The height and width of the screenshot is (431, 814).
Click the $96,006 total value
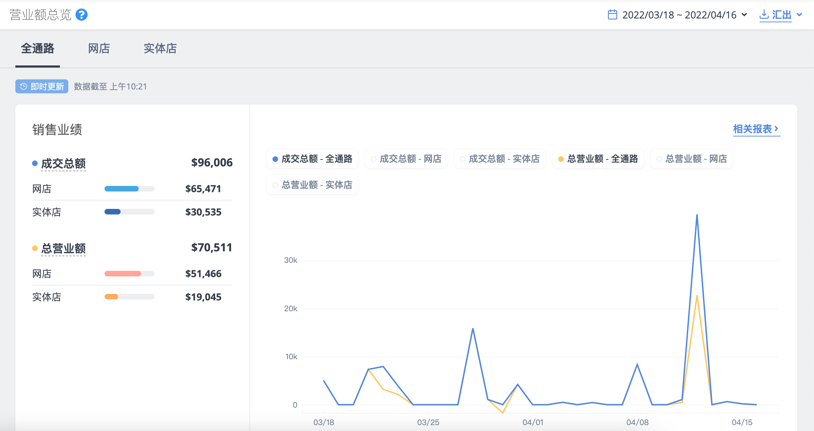[x=212, y=163]
